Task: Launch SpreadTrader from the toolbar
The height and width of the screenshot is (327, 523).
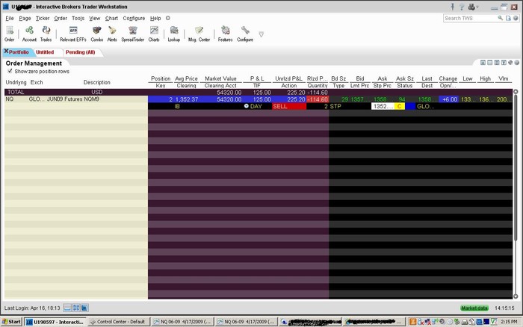Action: (132, 33)
